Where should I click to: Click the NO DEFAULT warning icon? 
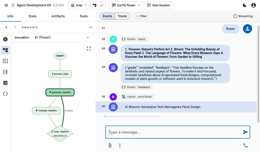click(x=53, y=136)
